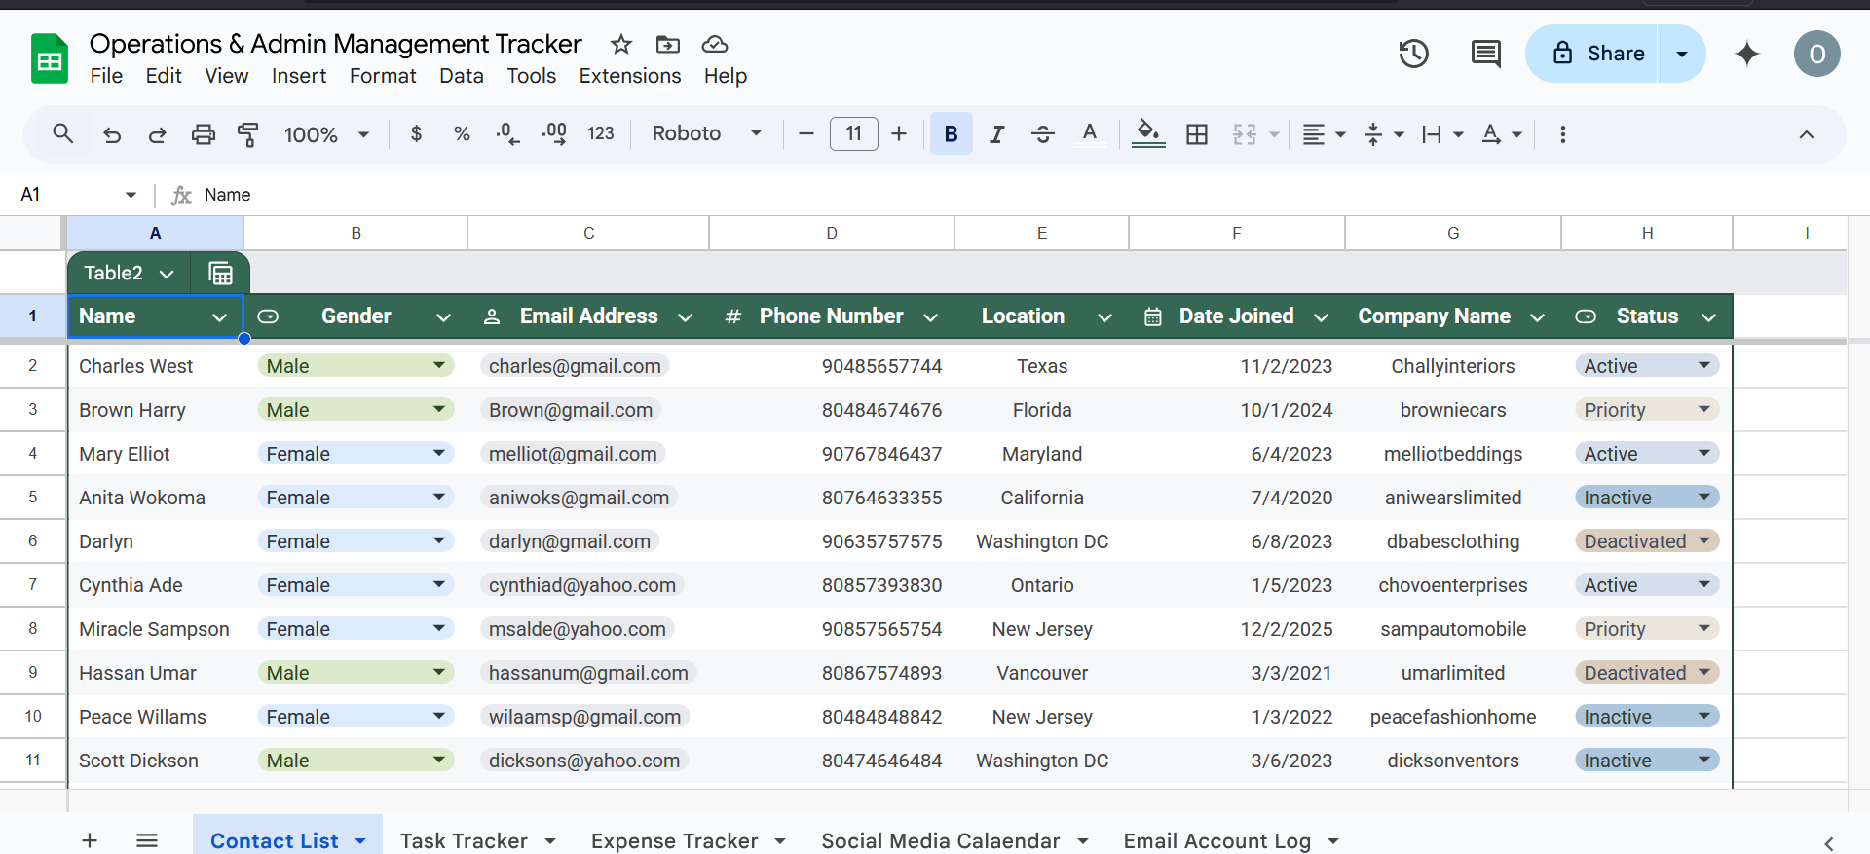Open the Borders tool
The image size is (1870, 854).
[x=1197, y=134]
